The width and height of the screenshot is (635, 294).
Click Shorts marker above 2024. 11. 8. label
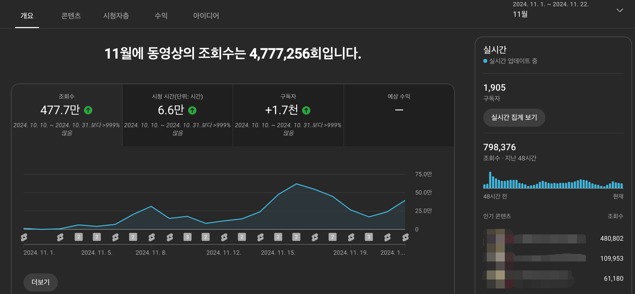tap(151, 237)
